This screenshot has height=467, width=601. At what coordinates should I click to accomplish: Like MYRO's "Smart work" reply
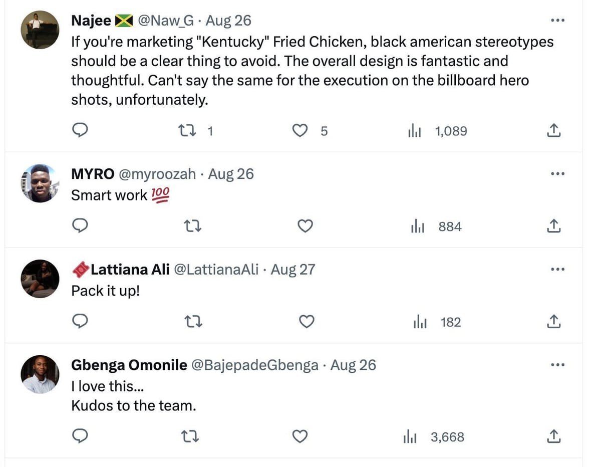pyautogui.click(x=305, y=226)
